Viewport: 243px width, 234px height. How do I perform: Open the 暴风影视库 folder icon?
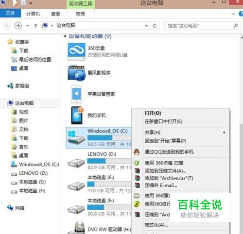pos(76,73)
